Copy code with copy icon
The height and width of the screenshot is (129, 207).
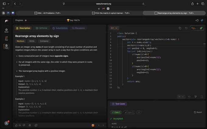coord(180,28)
